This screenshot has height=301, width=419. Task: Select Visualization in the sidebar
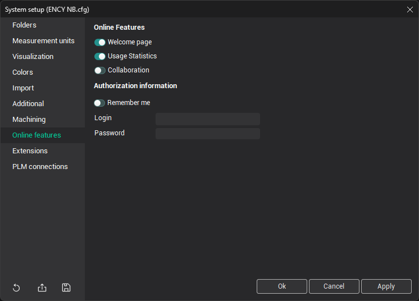[x=33, y=57]
